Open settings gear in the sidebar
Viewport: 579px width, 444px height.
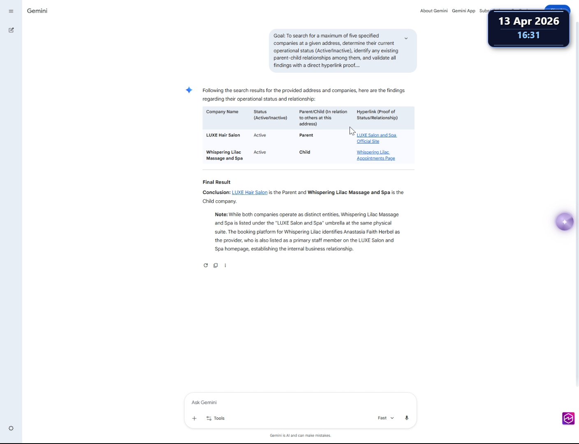point(11,428)
